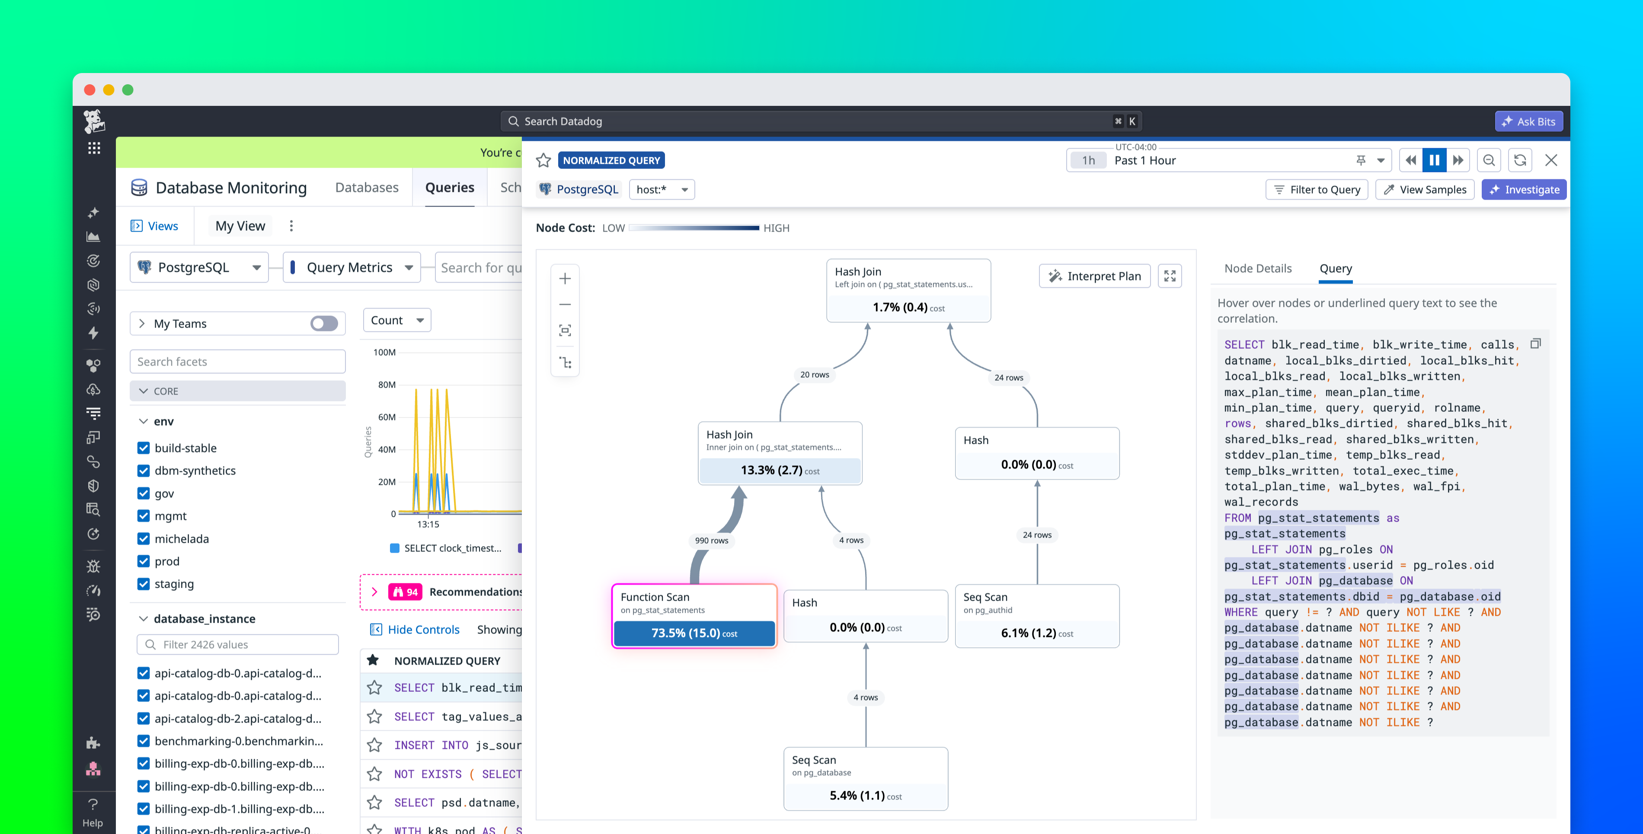Screen dimensions: 1643x834
Task: Expand the My Teams section chevron
Action: 141,323
